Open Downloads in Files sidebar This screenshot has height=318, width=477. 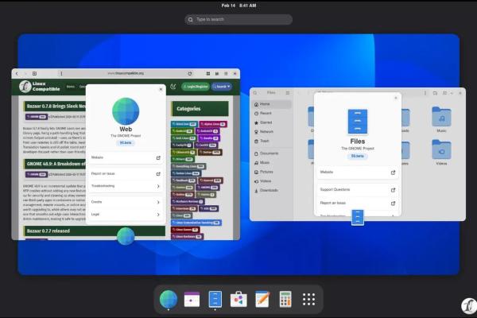coord(272,191)
